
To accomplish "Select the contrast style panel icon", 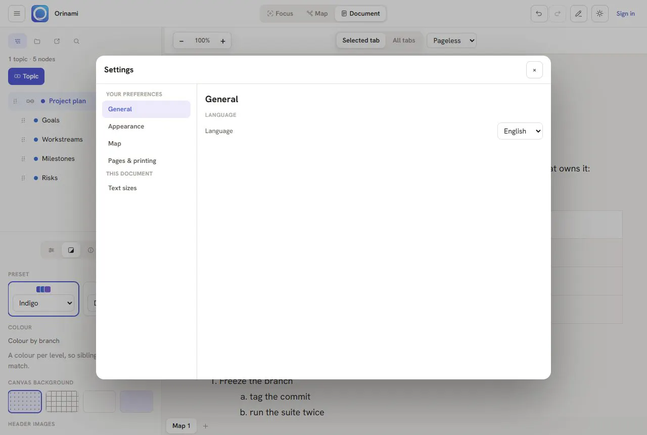I will 71,250.
